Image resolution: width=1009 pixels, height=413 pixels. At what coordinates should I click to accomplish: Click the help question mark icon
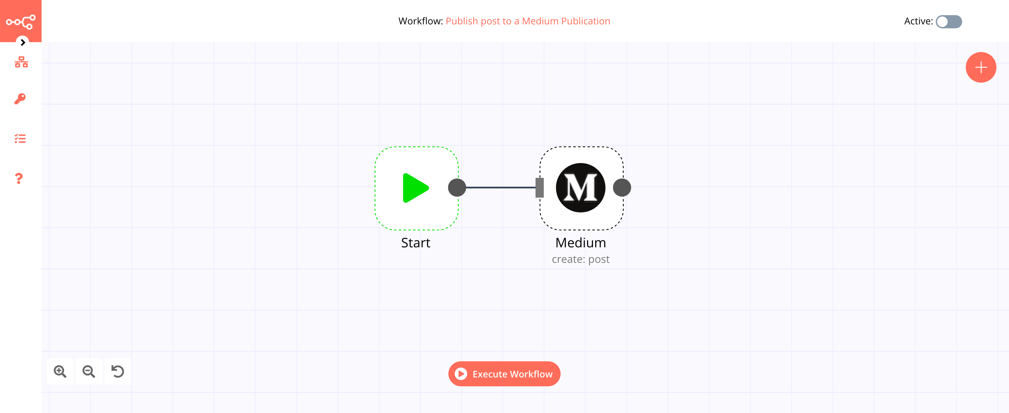coord(19,179)
